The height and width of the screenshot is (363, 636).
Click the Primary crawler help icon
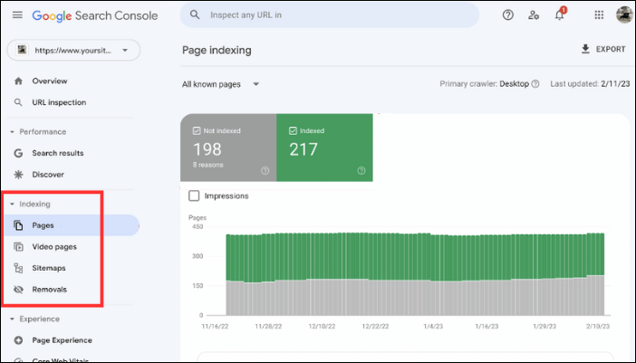coord(535,84)
